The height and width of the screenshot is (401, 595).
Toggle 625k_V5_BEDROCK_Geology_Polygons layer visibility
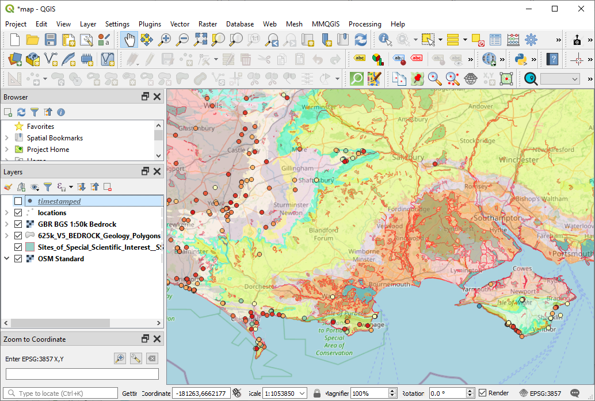[18, 235]
